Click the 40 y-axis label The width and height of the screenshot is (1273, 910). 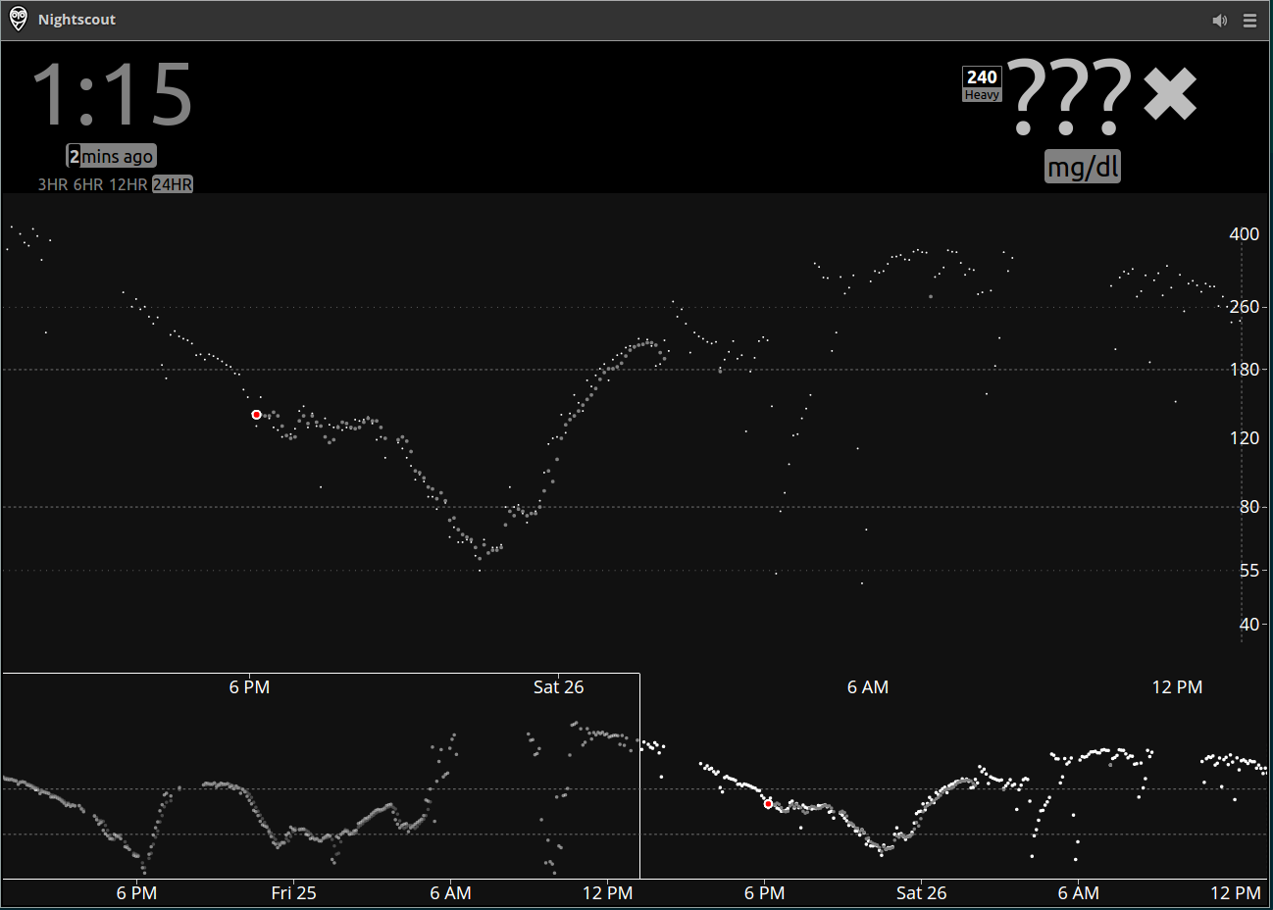1249,625
